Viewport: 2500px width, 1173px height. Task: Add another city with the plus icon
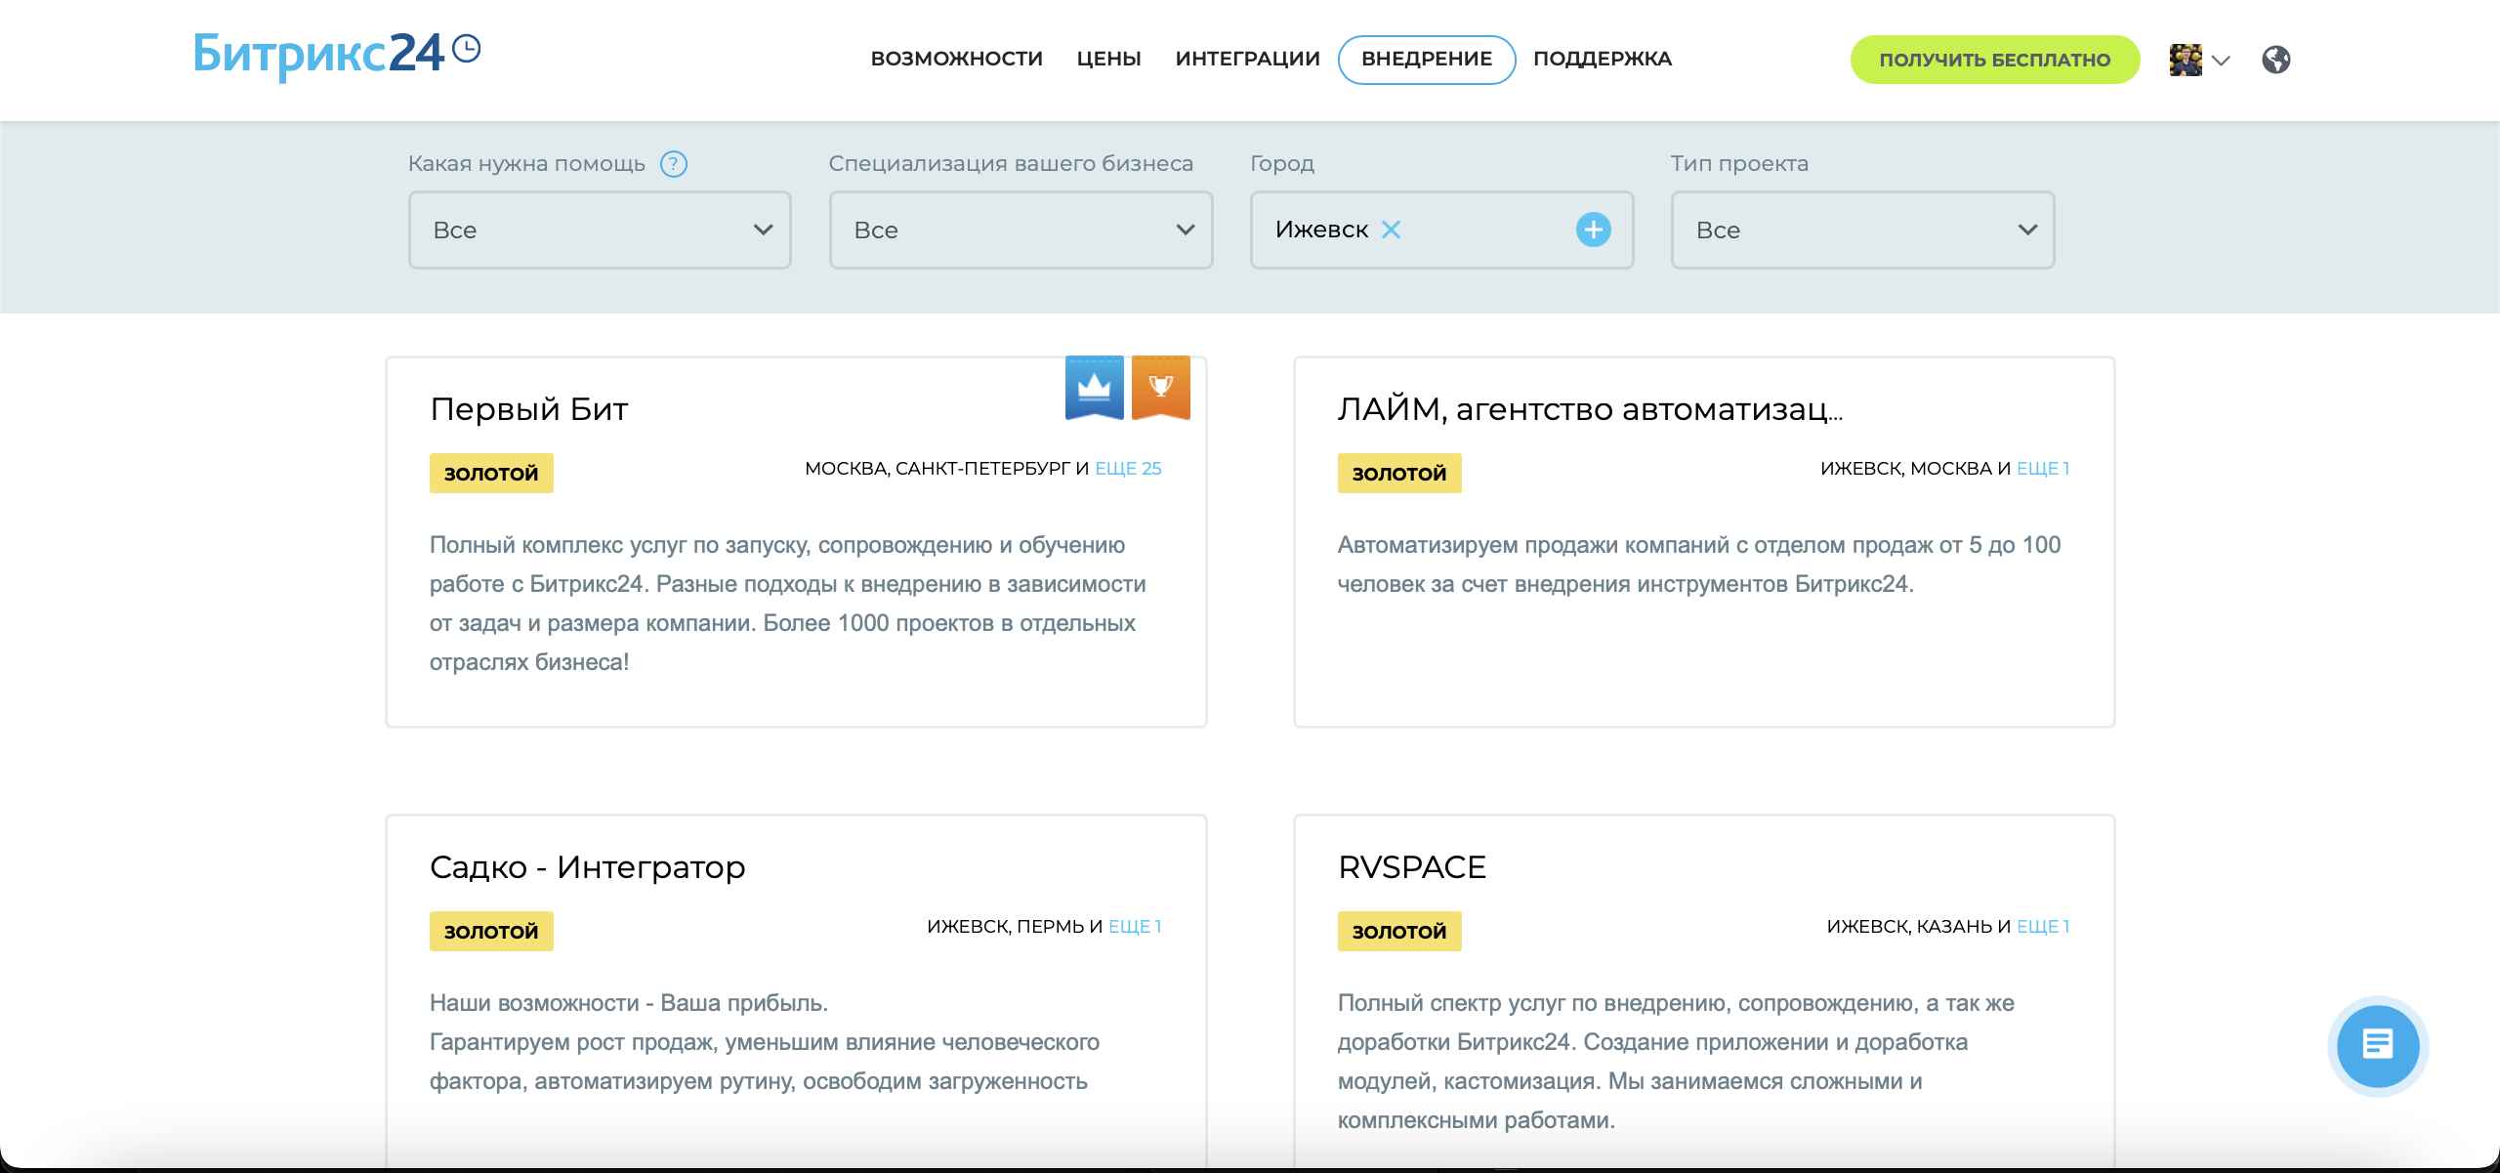(1593, 230)
